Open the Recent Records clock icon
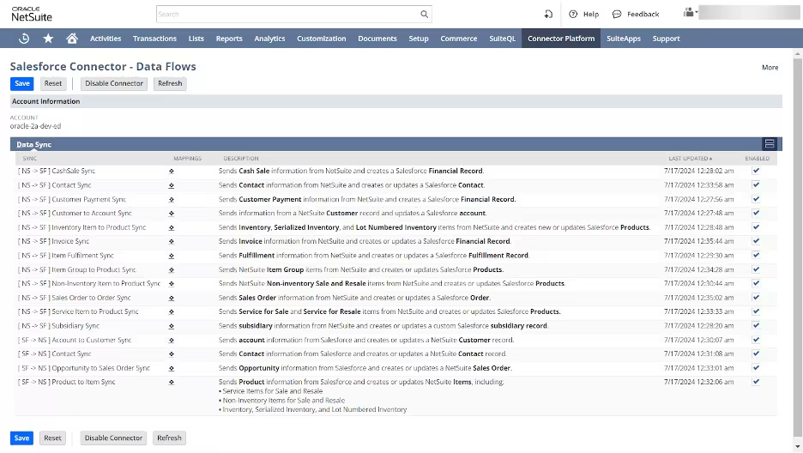 (x=24, y=39)
